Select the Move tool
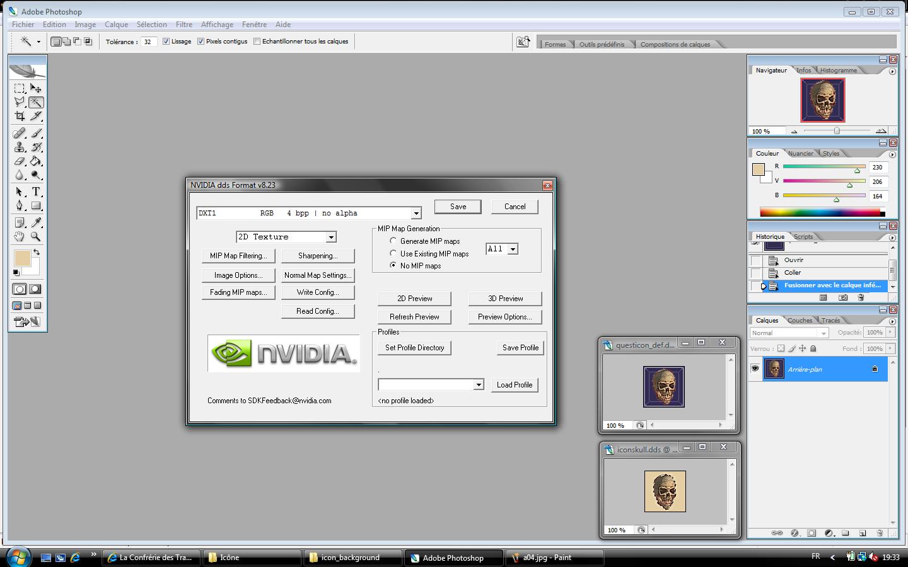This screenshot has width=908, height=567. (36, 88)
